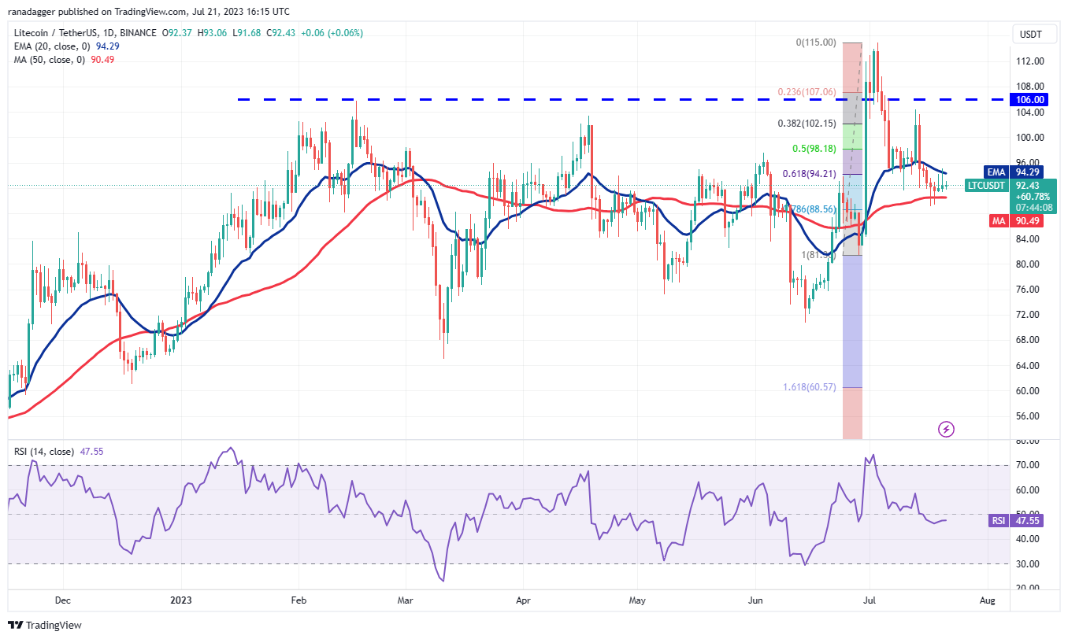Click the blue 106.00 price level tag

pyautogui.click(x=1030, y=100)
